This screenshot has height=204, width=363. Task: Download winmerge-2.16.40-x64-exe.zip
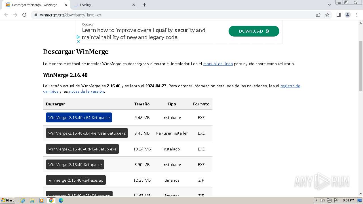tap(76, 180)
